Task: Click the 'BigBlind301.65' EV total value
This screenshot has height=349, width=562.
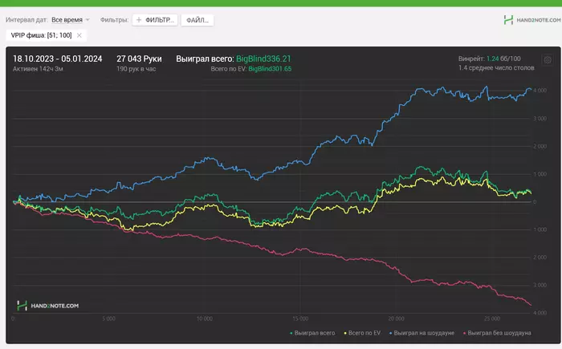Action: 270,69
